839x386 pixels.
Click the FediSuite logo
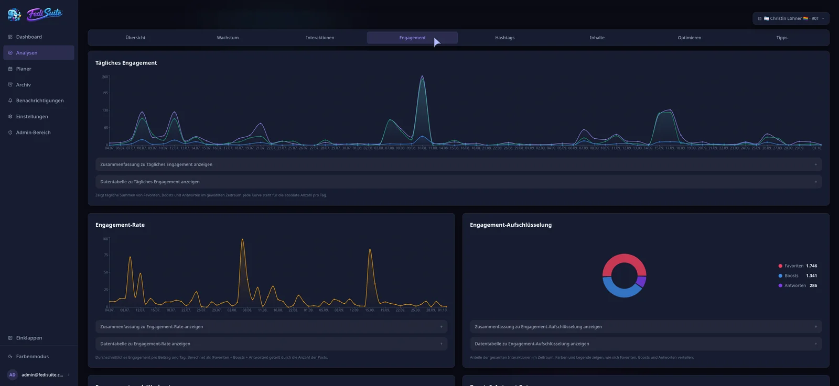35,14
